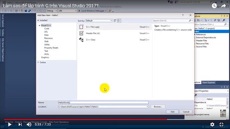Select the ATL category
230x129 pixels.
point(46,32)
